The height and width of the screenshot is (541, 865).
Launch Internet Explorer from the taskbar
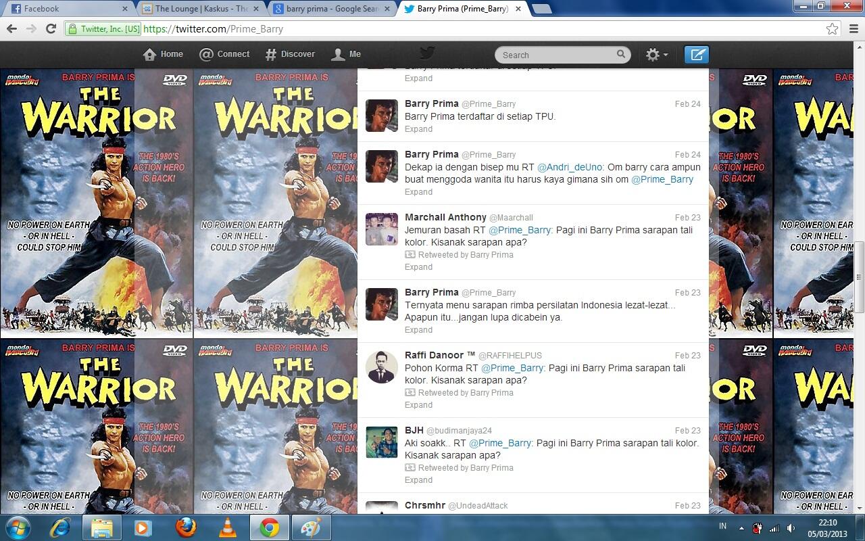pos(59,527)
